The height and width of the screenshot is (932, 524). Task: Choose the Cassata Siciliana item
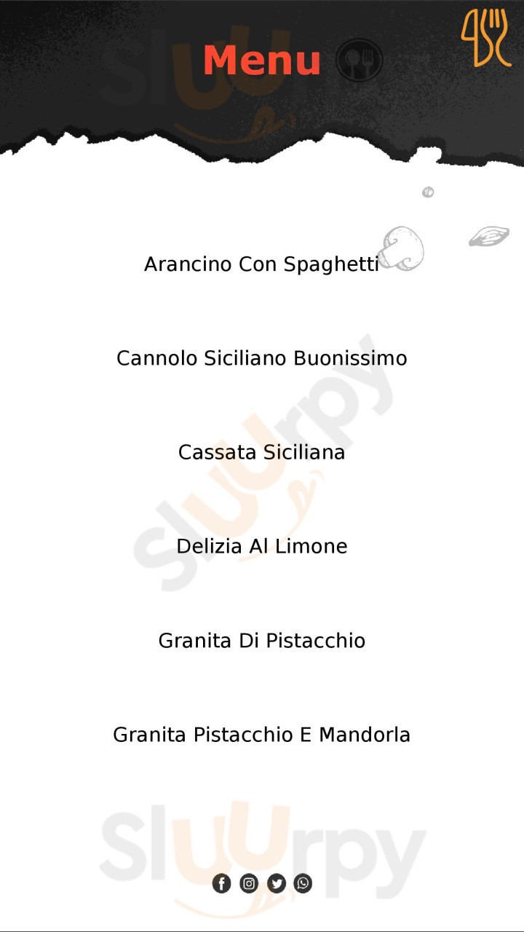tap(261, 452)
